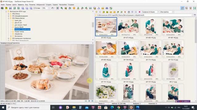Select the обработка folder in tree

(18, 34)
